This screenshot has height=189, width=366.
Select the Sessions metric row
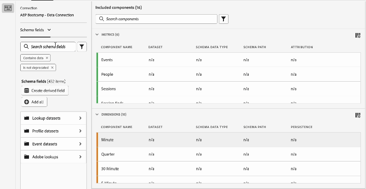click(229, 89)
